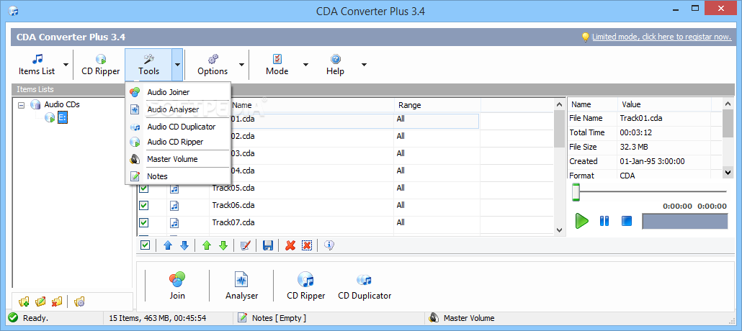Open the Options gears toolbar button

[x=213, y=65]
